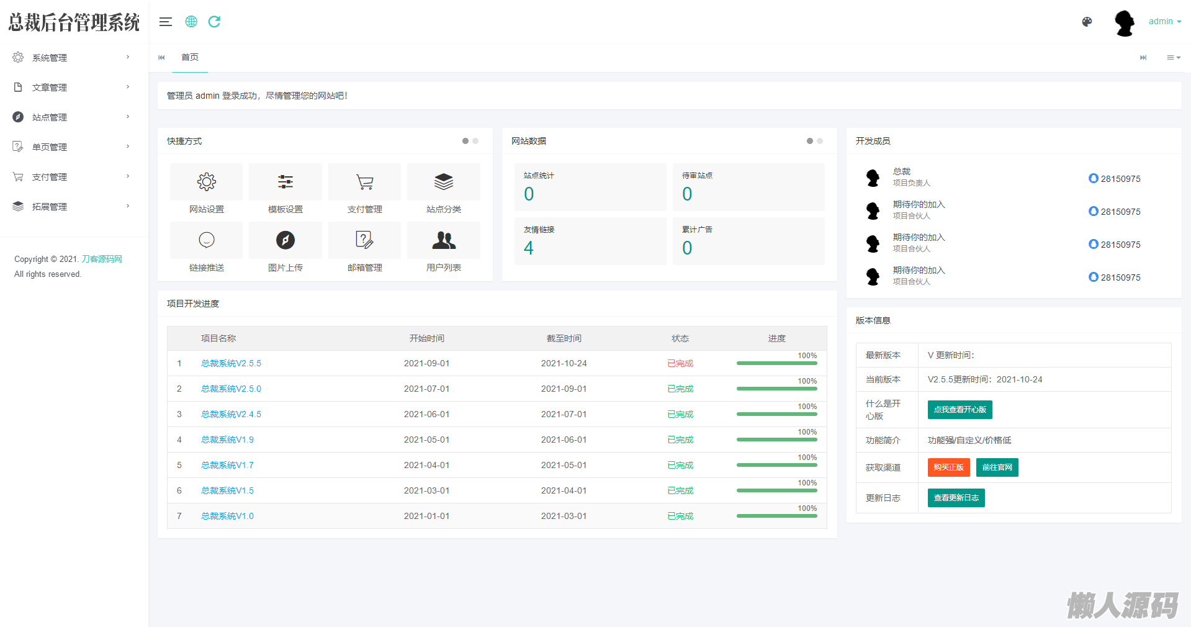Switch to second page dot in 网站数据 panel

coord(820,141)
